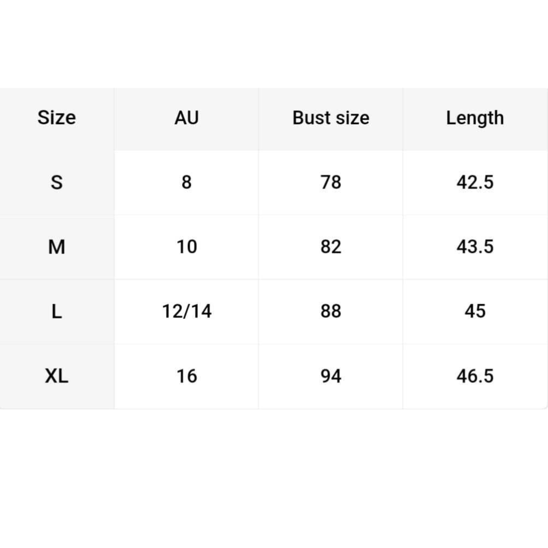Select bust size 82 cell
The width and height of the screenshot is (548, 548).
click(x=330, y=247)
